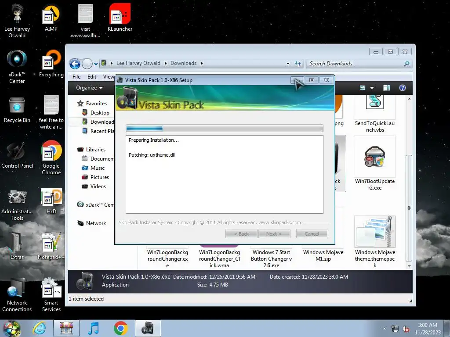Image resolution: width=450 pixels, height=337 pixels.
Task: Click the Cancel button in setup
Action: point(312,234)
